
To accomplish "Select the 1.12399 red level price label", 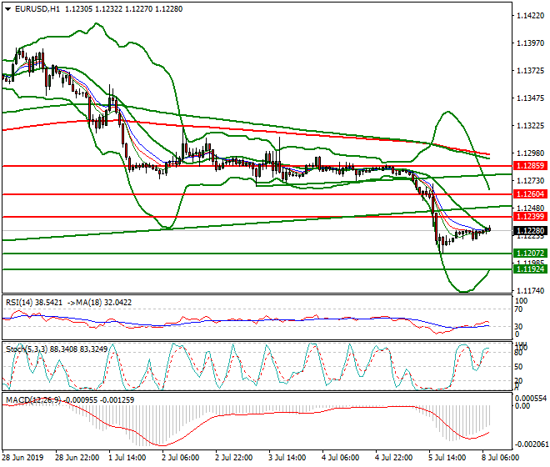I will tap(530, 217).
